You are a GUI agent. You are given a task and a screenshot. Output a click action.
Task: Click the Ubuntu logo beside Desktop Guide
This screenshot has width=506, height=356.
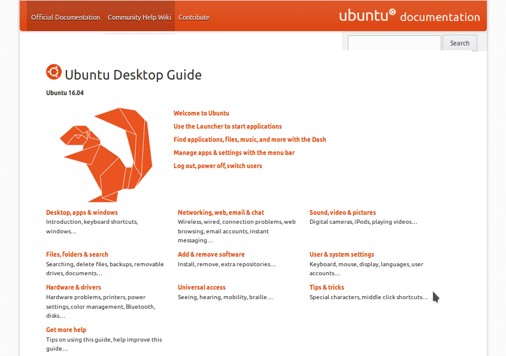[53, 72]
